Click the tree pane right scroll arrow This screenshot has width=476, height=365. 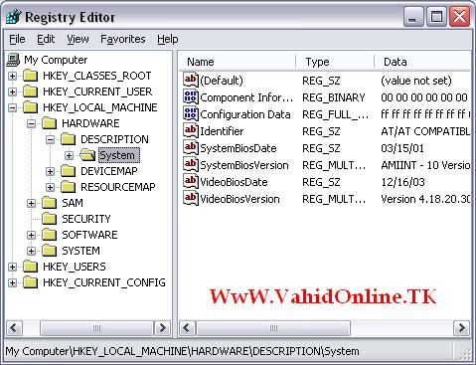point(162,328)
